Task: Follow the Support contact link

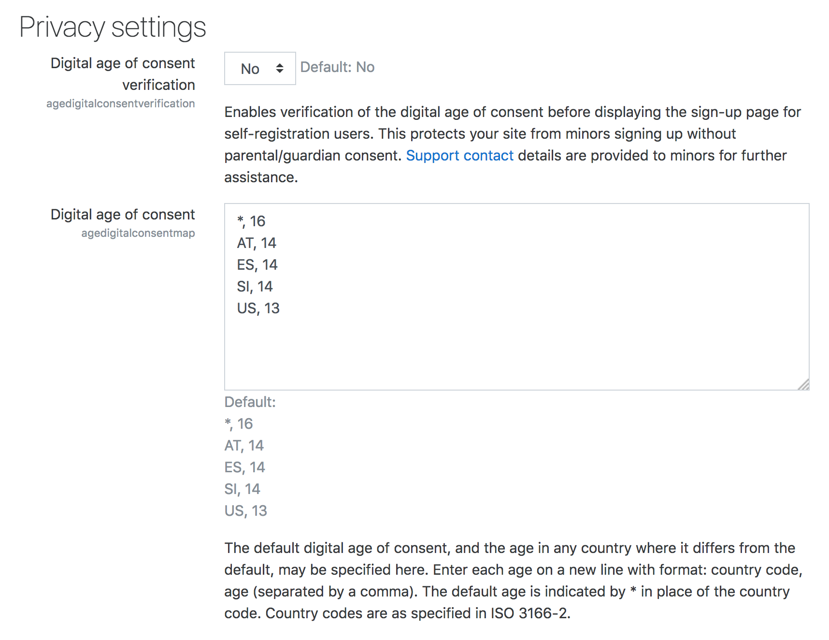Action: [459, 156]
